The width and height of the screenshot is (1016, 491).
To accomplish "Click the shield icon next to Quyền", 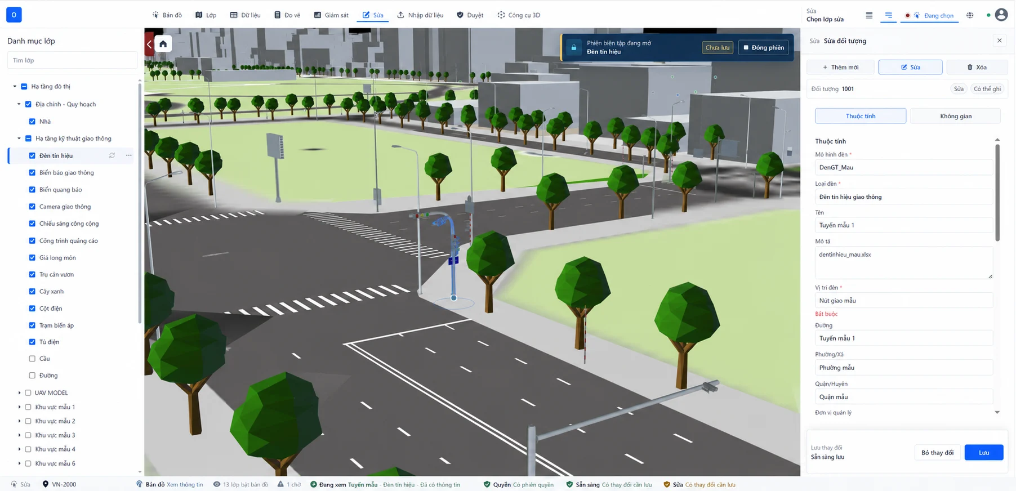I will (x=487, y=484).
